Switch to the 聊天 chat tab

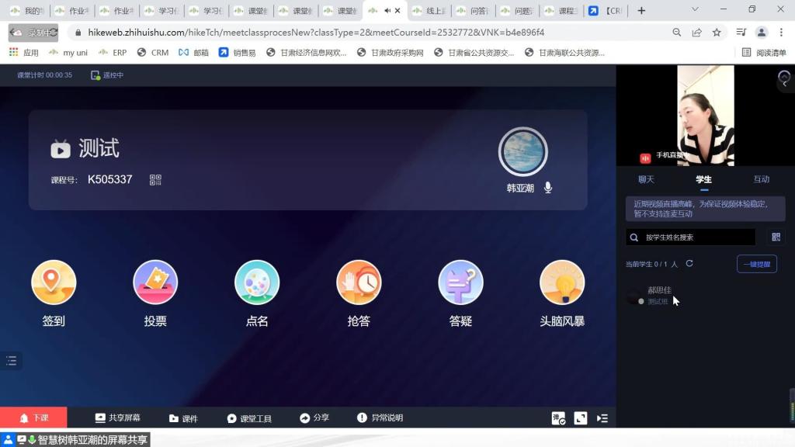646,179
